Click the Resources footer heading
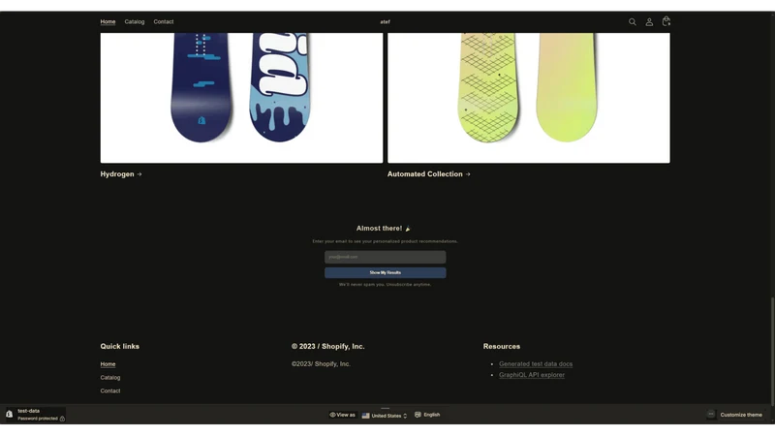775x436 pixels. [x=502, y=347]
